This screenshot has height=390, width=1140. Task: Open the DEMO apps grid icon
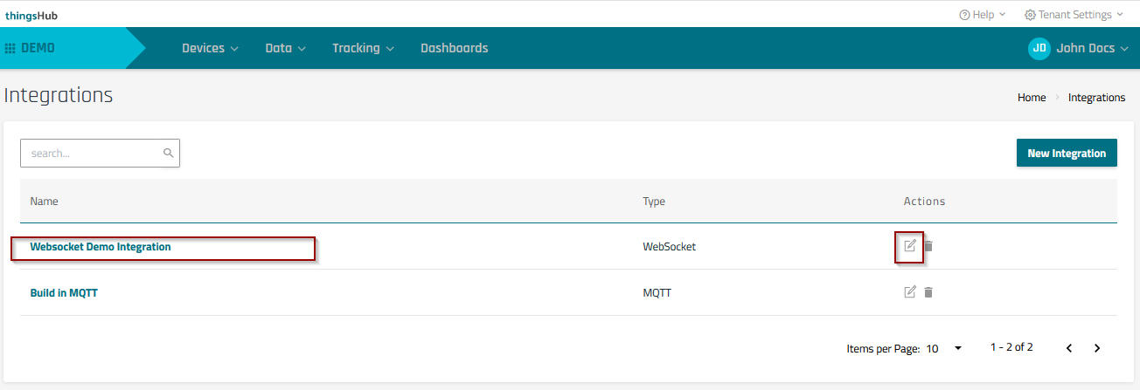point(10,49)
